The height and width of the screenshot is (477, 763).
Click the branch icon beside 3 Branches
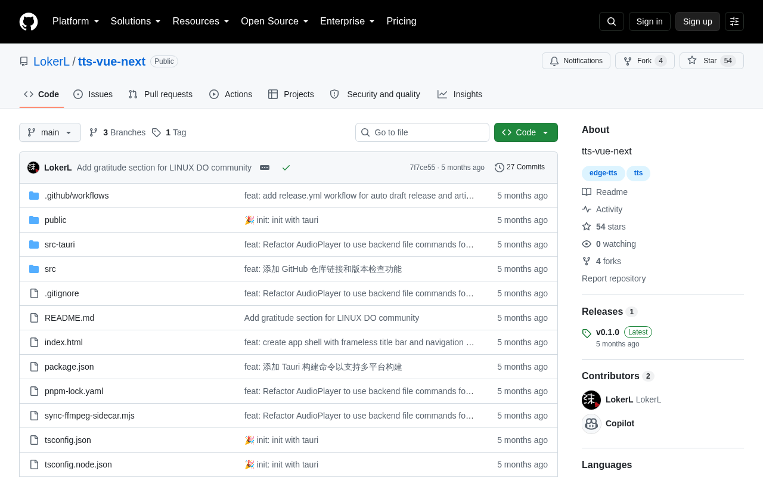coord(94,132)
